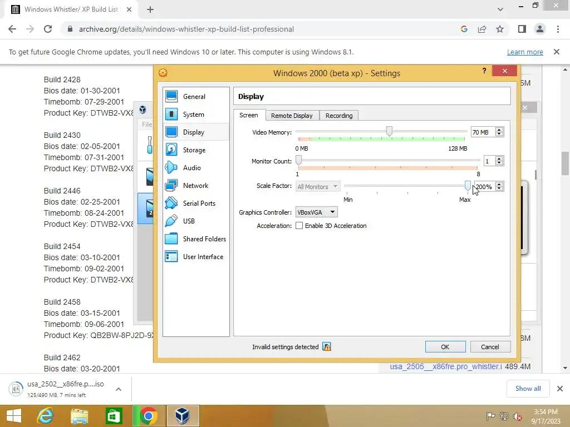Open Chrome side panel icon
The image size is (570, 427).
522,29
